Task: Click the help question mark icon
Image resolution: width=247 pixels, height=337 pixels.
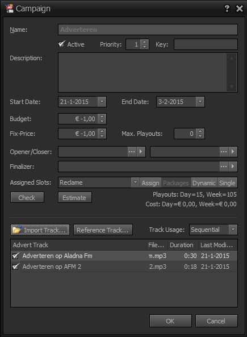Action: 227,9
